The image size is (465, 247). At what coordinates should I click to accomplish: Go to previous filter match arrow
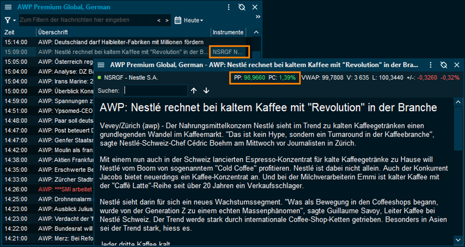[159, 21]
